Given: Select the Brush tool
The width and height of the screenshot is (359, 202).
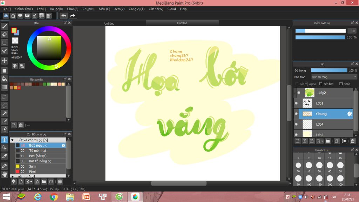Looking at the screenshot, I should (4, 26).
